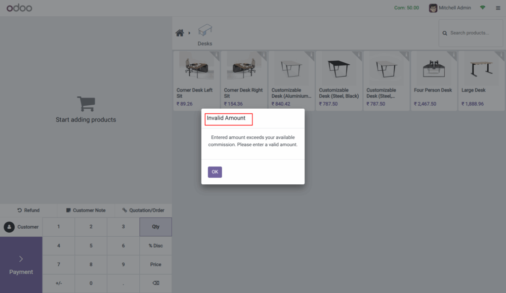
Task: Select the Large Desk product card
Action: click(481, 79)
